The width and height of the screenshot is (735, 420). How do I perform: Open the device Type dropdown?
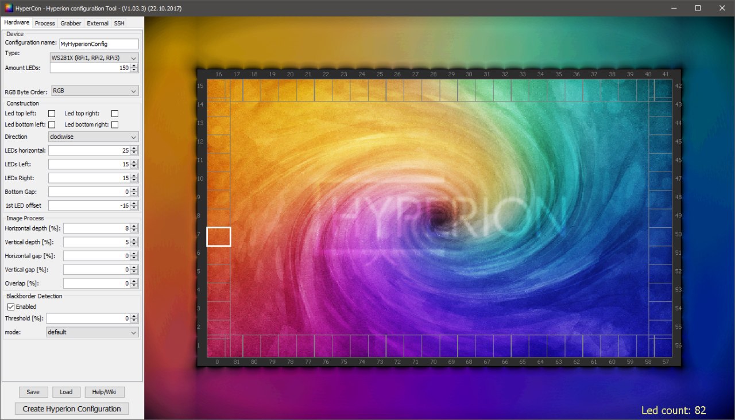click(x=94, y=58)
